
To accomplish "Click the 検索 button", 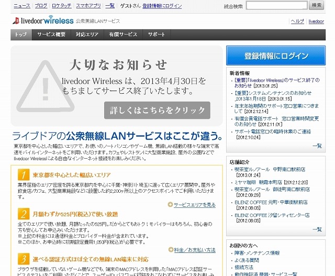I will [316, 5].
